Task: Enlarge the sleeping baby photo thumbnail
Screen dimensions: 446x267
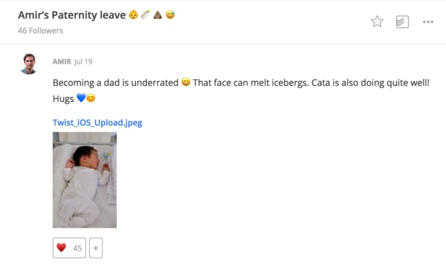Action: tap(85, 180)
